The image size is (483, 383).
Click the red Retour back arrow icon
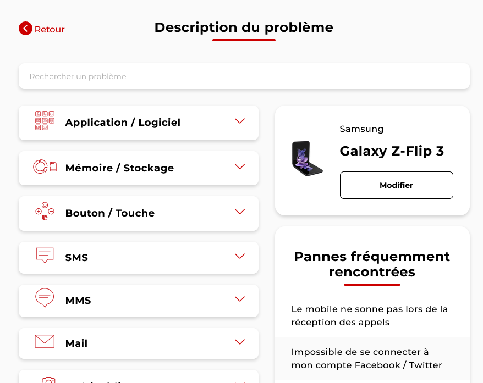(25, 29)
